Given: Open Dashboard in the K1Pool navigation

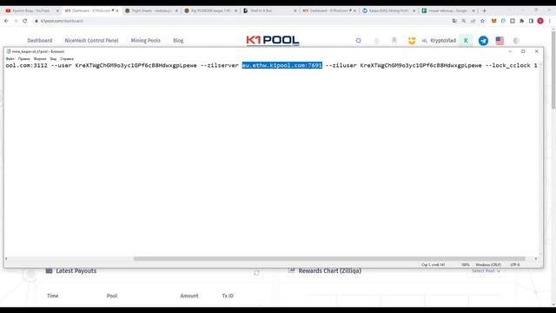Looking at the screenshot, I should click(40, 41).
